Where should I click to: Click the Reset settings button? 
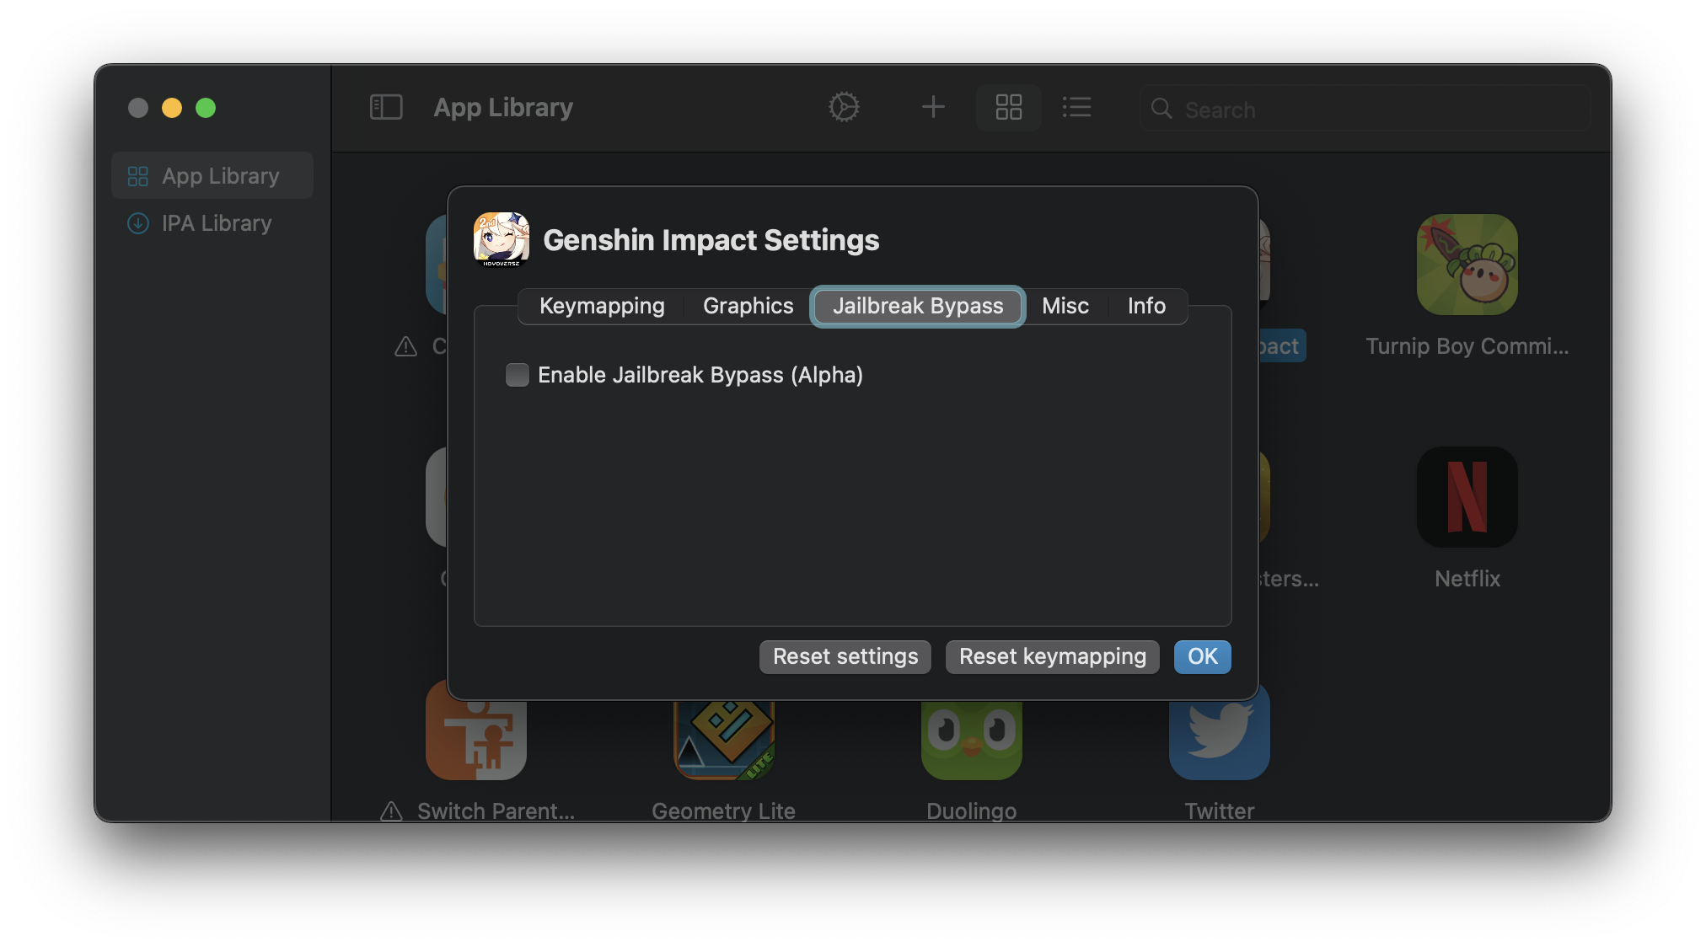845,655
